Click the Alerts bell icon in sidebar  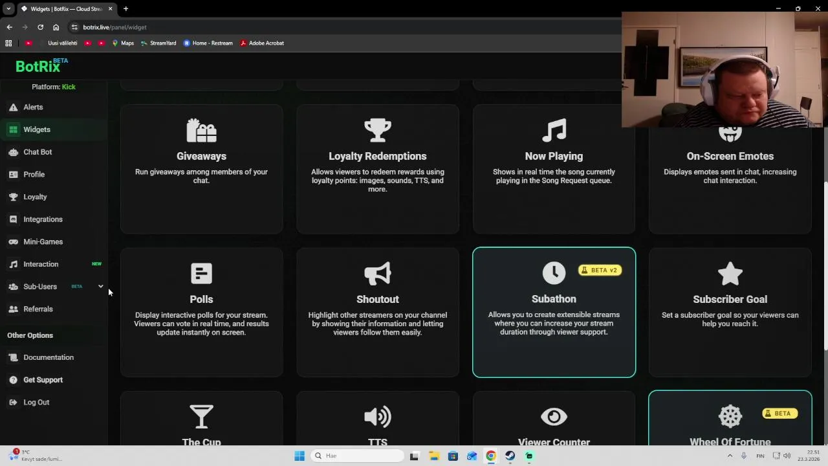click(x=13, y=107)
